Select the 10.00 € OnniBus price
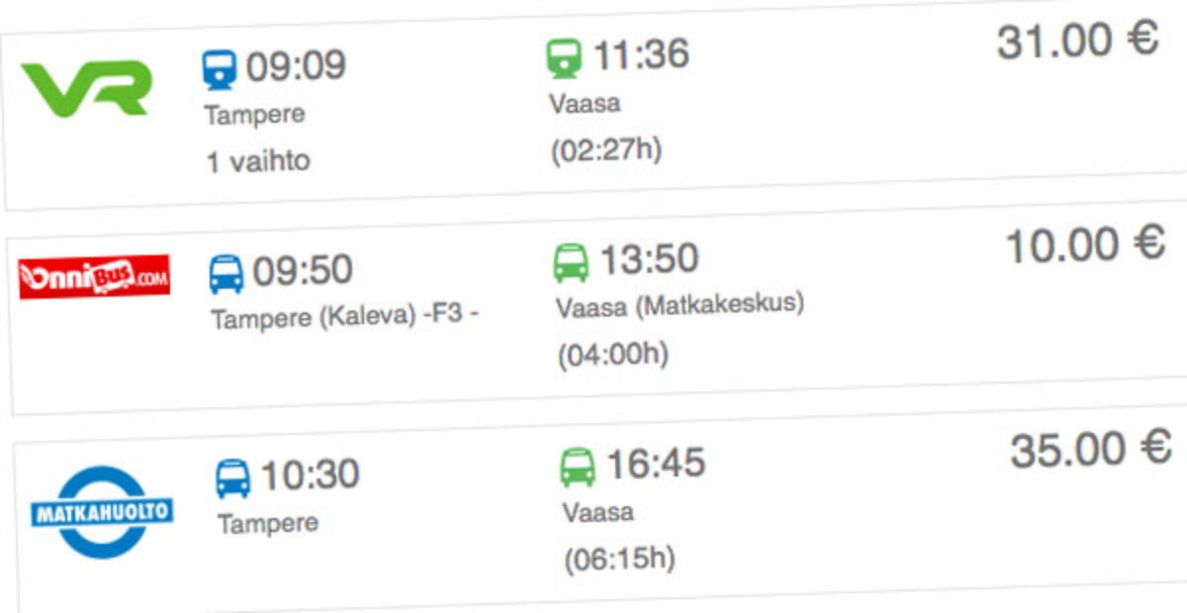The height and width of the screenshot is (613, 1187). pyautogui.click(x=1085, y=244)
